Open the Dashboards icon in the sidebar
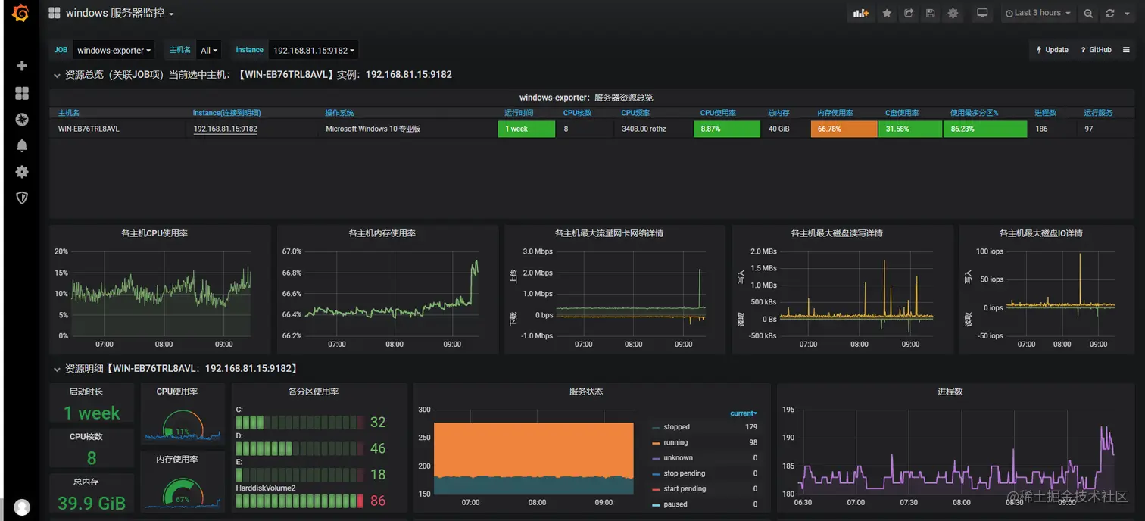 [22, 93]
